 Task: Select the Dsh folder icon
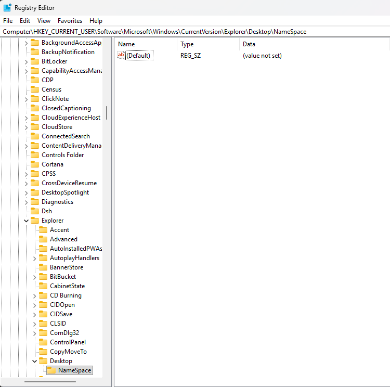(35, 211)
